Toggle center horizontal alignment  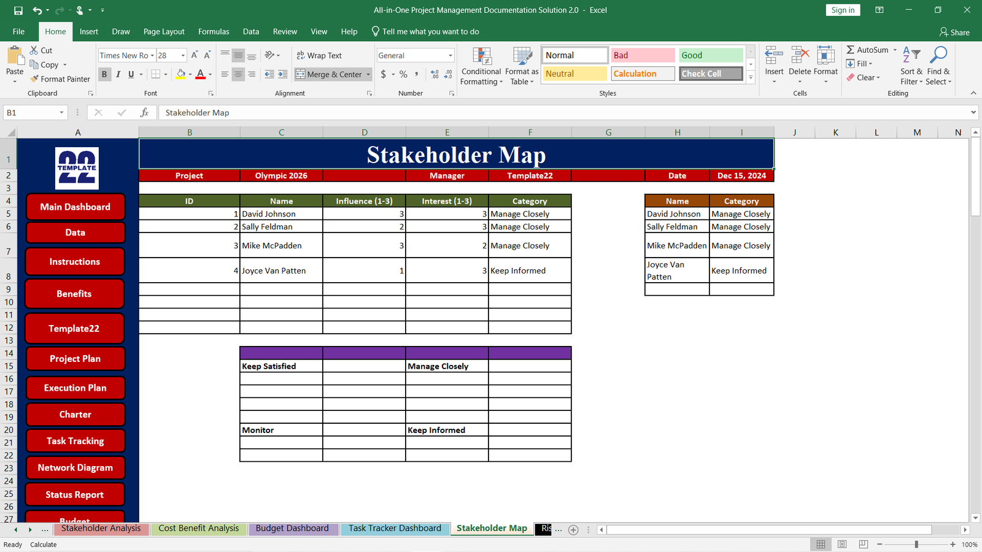pyautogui.click(x=238, y=74)
